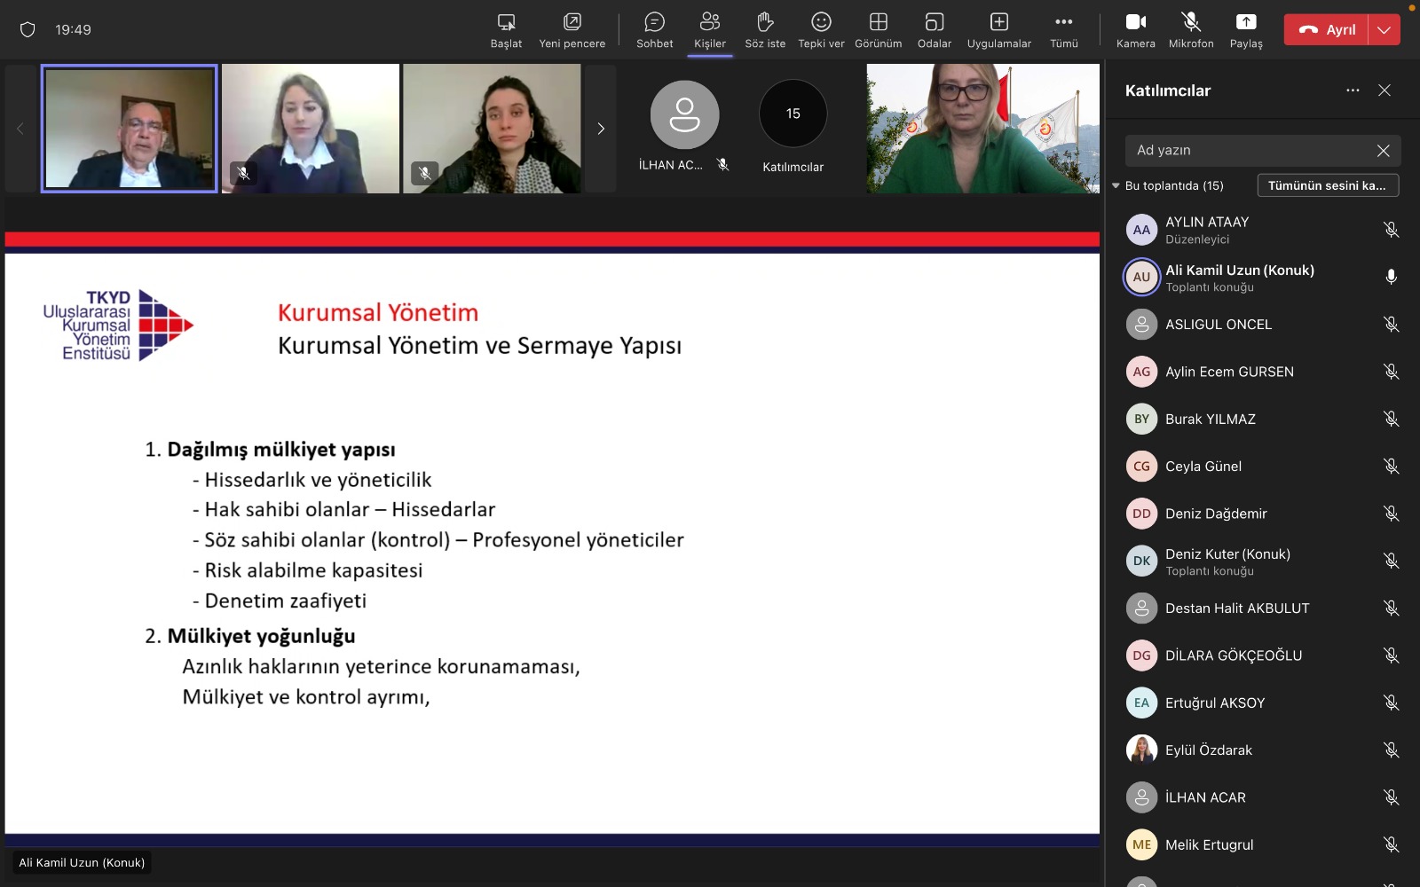Toggle microphone for AYLIN ATAAY

1391,230
